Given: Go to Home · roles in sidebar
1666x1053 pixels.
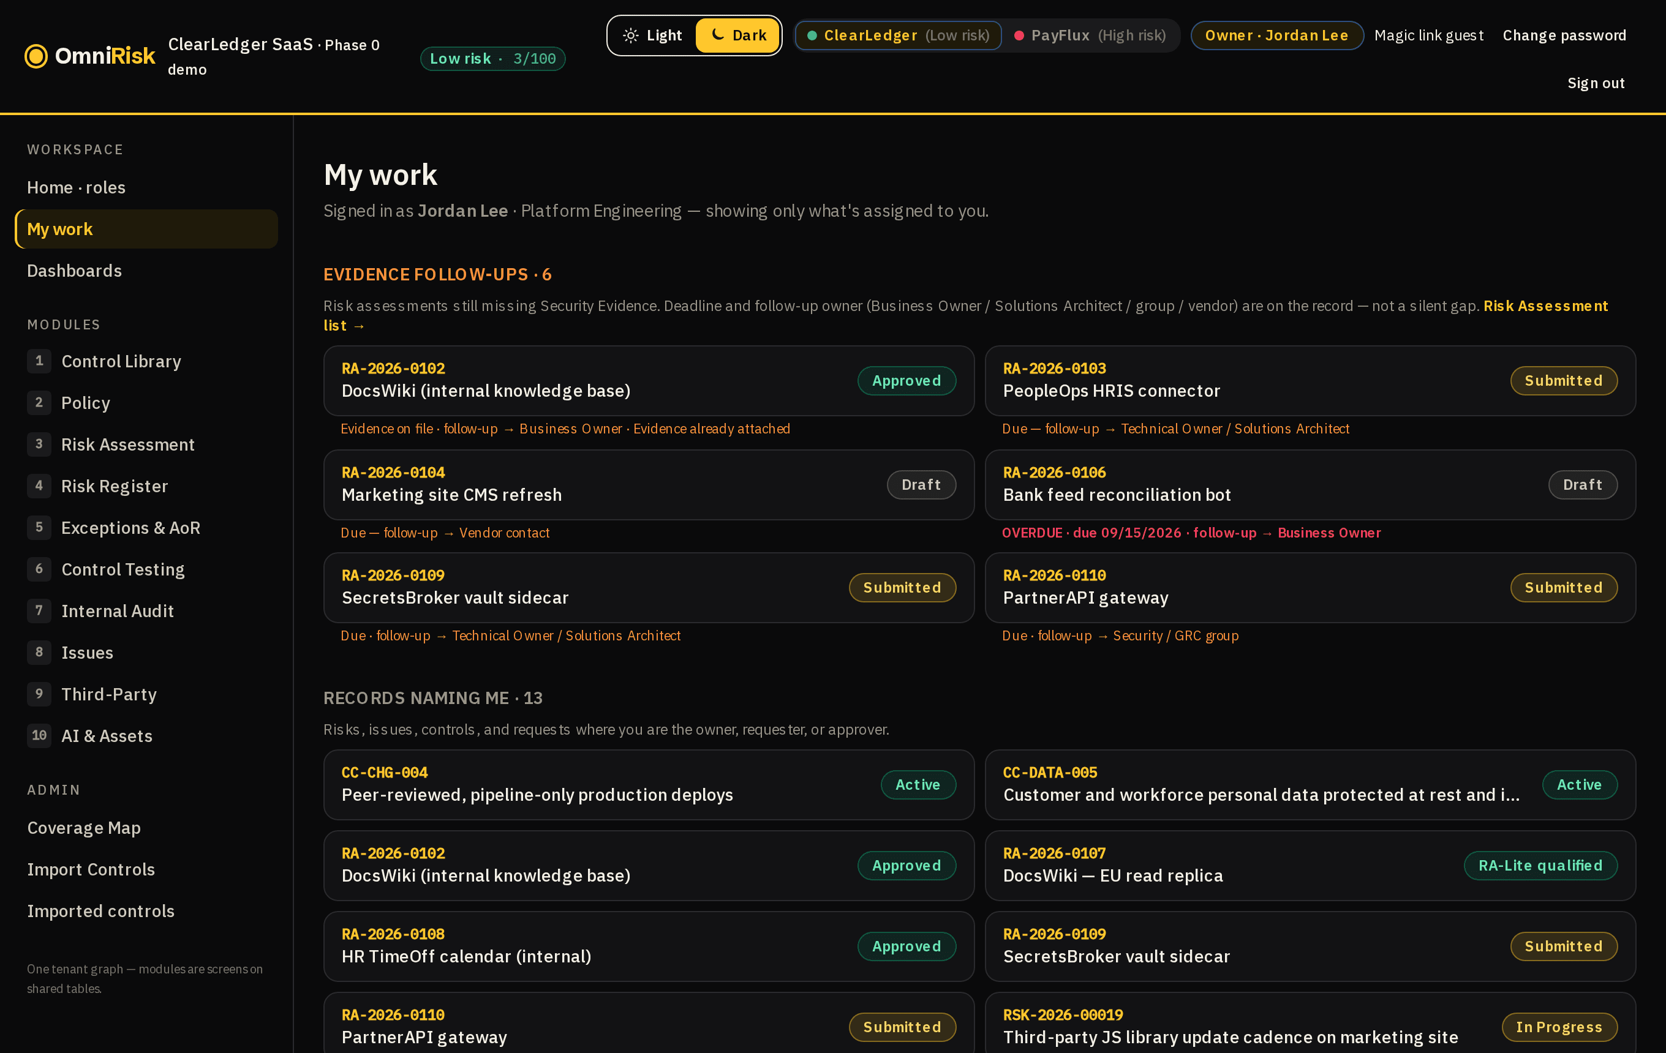Looking at the screenshot, I should 146,187.
